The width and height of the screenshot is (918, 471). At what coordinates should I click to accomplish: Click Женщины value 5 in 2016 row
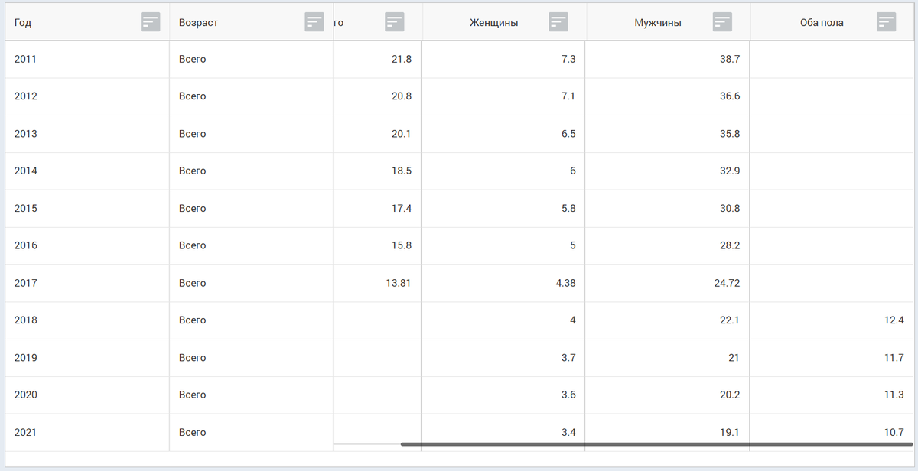click(572, 245)
